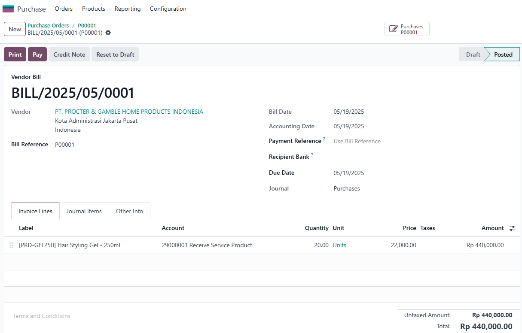Click the Payment Reference input field
Image resolution: width=522 pixels, height=333 pixels.
click(x=423, y=141)
